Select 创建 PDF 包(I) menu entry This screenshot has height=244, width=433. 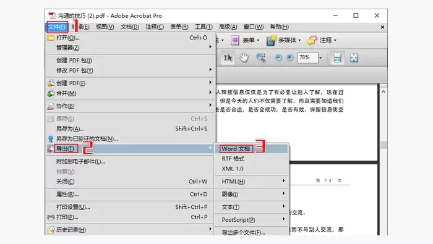131,61
